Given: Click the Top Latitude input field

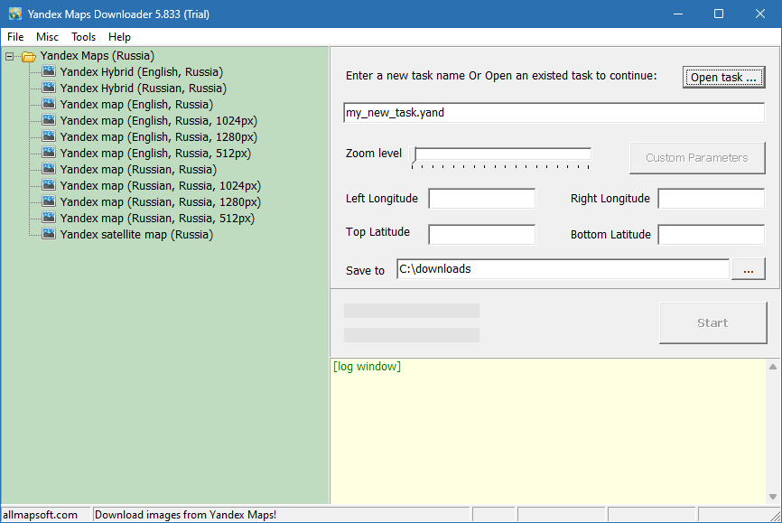Looking at the screenshot, I should (x=482, y=235).
